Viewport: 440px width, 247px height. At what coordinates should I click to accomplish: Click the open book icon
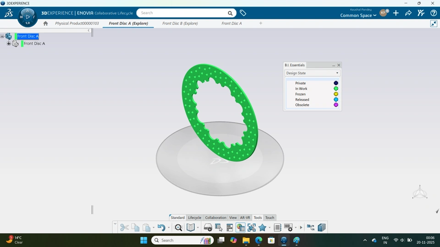pyautogui.click(x=191, y=227)
